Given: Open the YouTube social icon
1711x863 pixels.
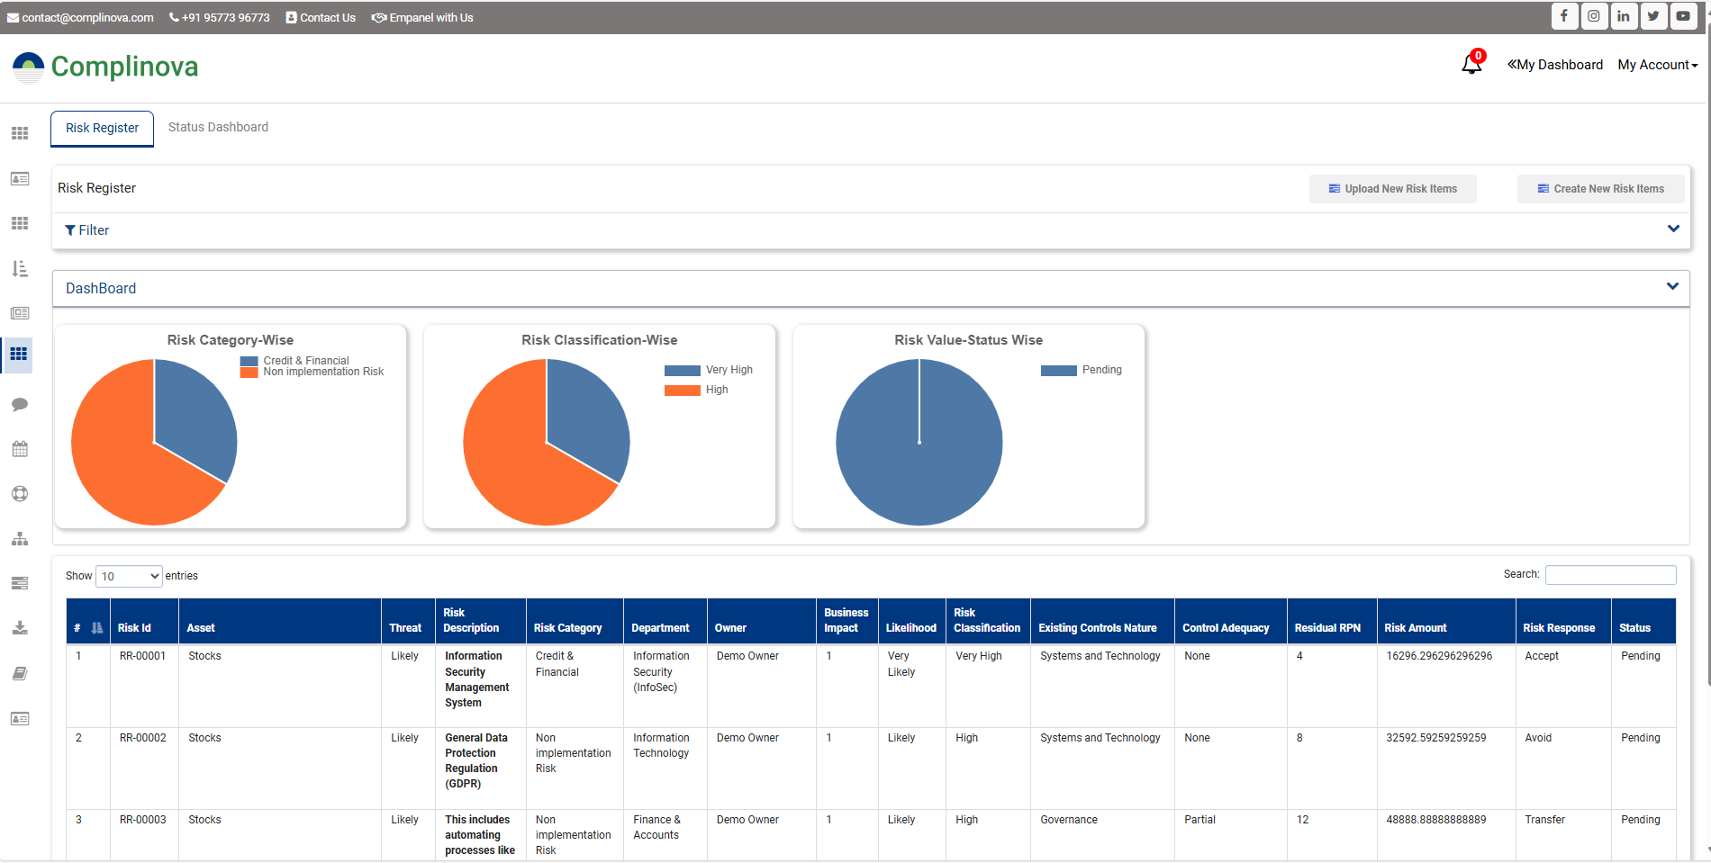Looking at the screenshot, I should pyautogui.click(x=1683, y=16).
